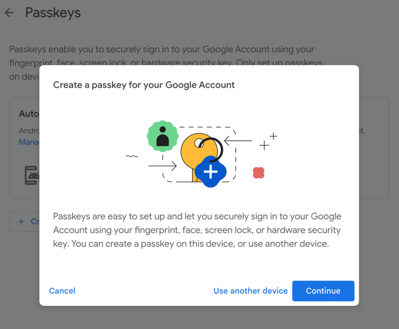Image resolution: width=399 pixels, height=329 pixels.
Task: Choose Use another device
Action: 250,291
